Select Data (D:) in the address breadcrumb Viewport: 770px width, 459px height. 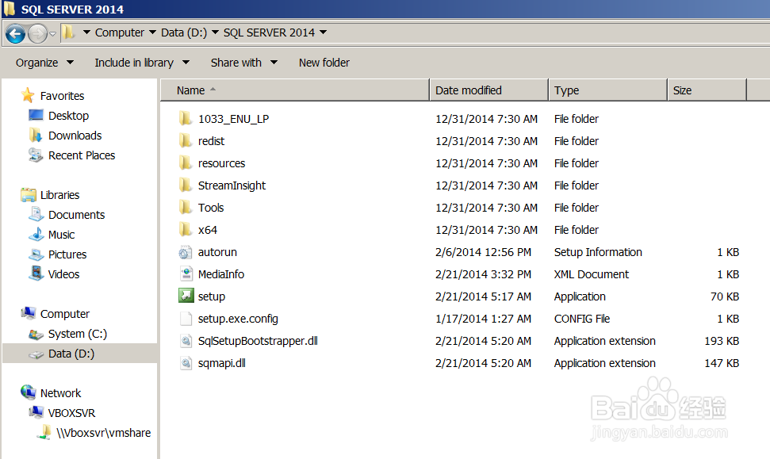tap(184, 33)
